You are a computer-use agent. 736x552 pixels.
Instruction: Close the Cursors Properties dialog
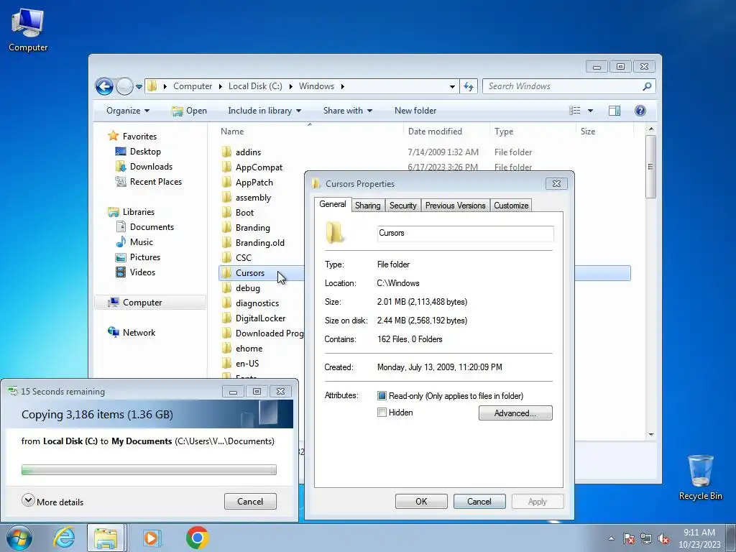coord(556,184)
